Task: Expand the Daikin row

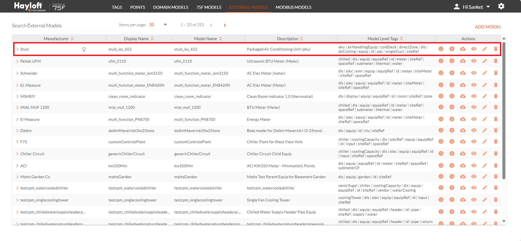Action: click(x=17, y=131)
